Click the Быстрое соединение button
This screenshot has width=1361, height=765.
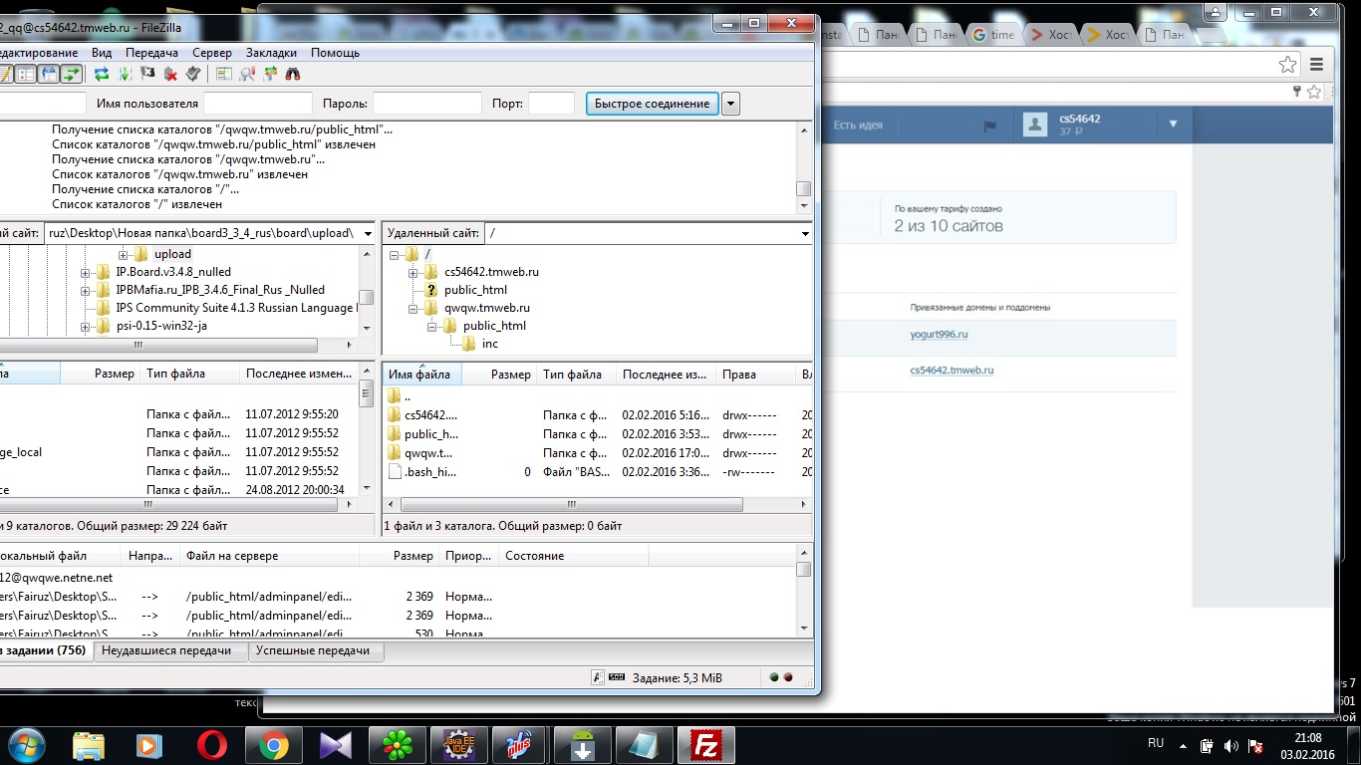coord(652,104)
